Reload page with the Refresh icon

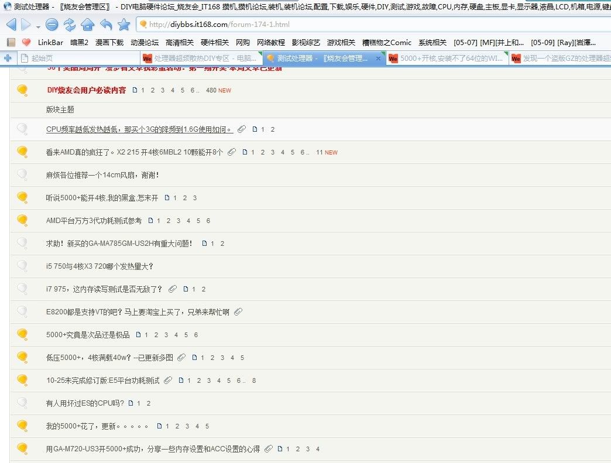[x=70, y=25]
